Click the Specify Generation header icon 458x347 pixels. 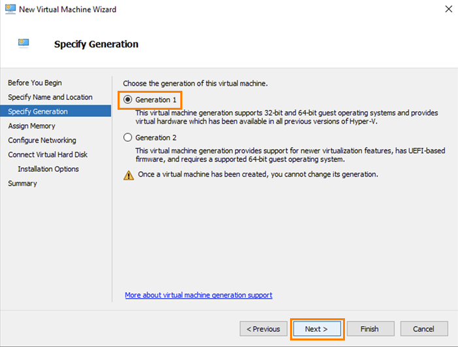point(24,44)
